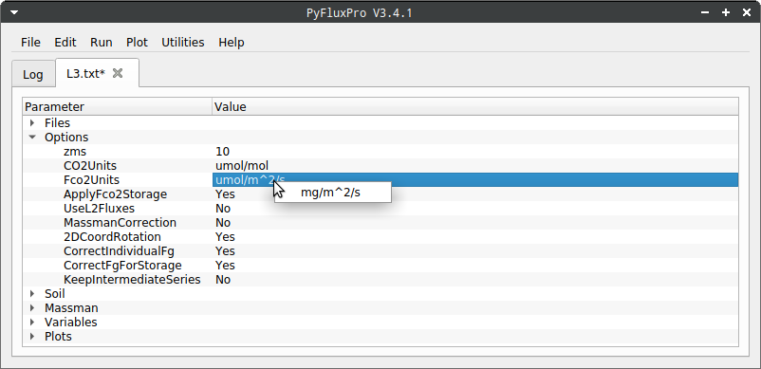
Task: Select the CorrectIndividualFg parameter row
Action: [x=380, y=251]
